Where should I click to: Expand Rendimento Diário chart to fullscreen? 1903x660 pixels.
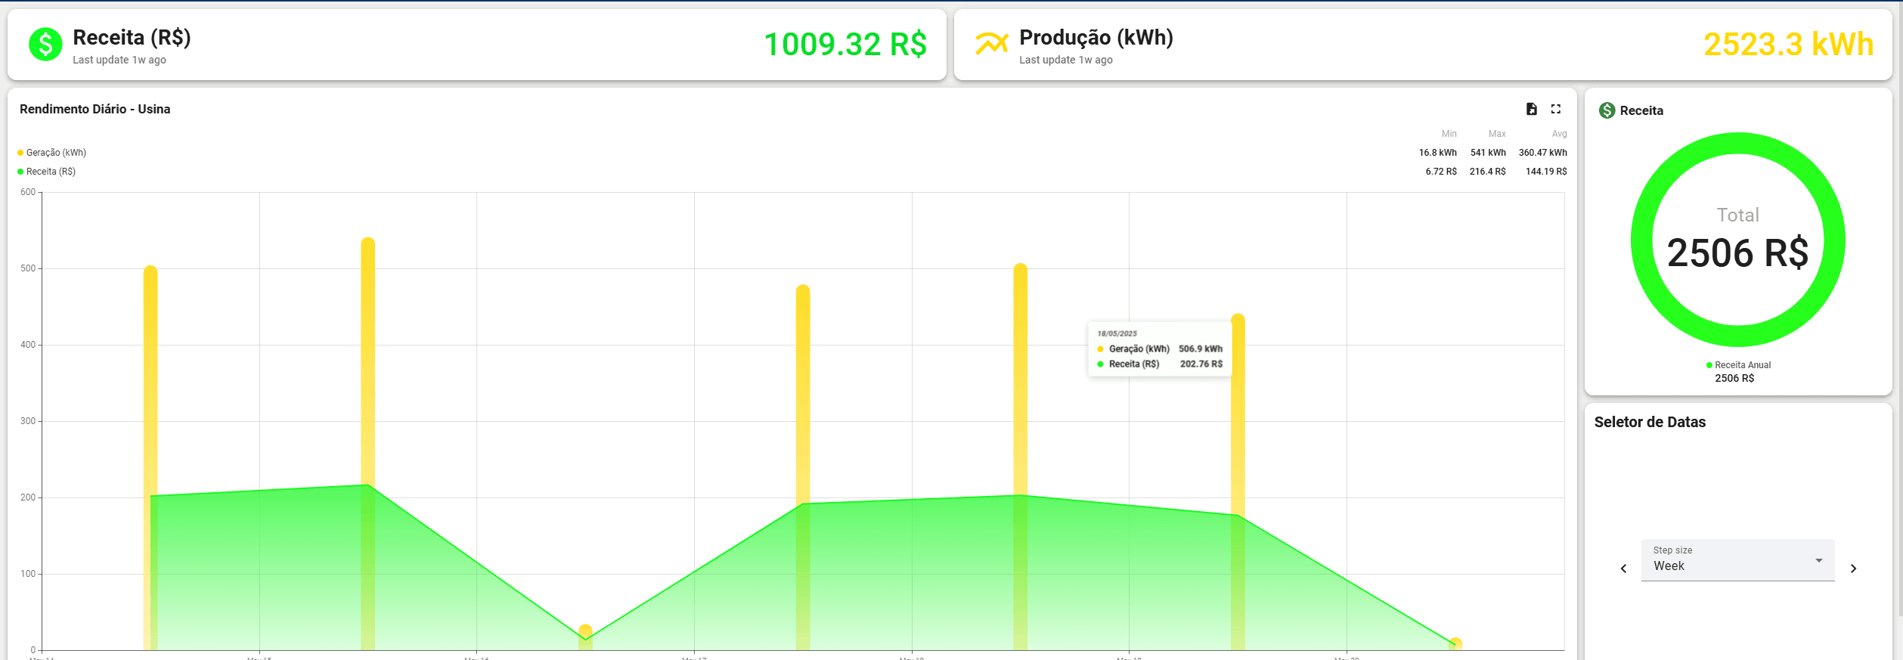pos(1555,109)
